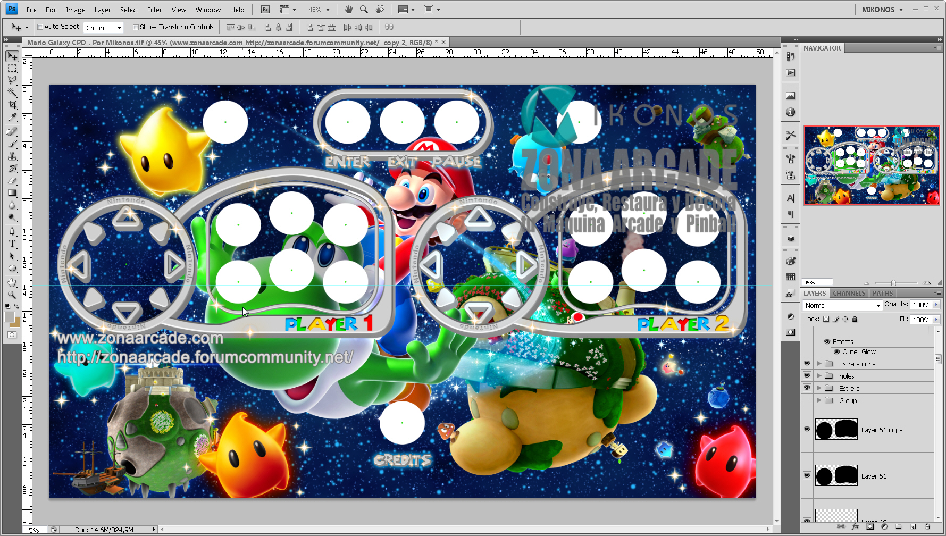This screenshot has width=946, height=536.
Task: Select the Horizontal Type tool
Action: point(12,243)
